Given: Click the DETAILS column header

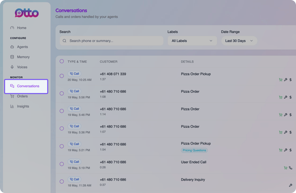Looking at the screenshot, I should (x=187, y=62).
